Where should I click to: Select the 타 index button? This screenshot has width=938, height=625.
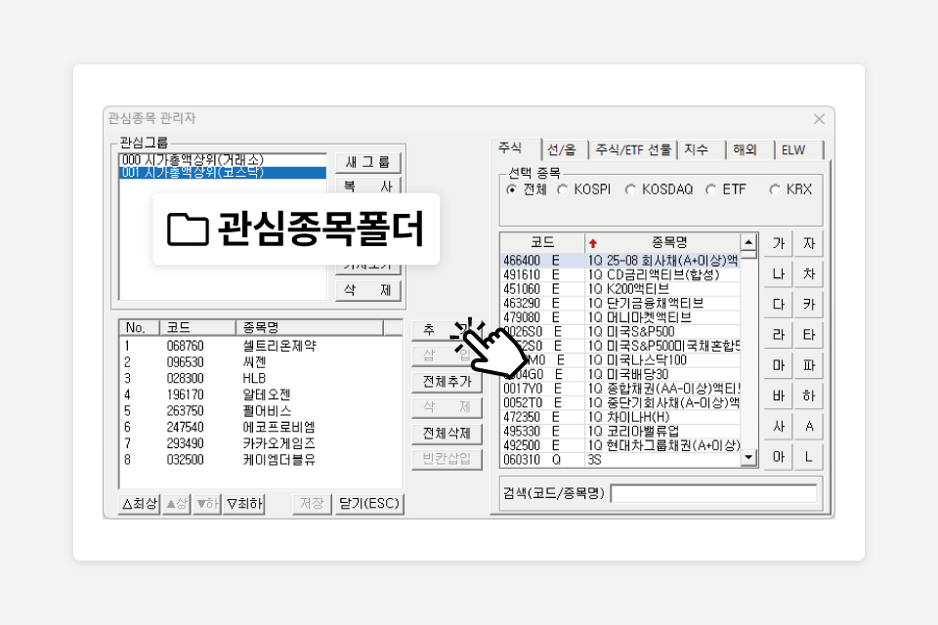pyautogui.click(x=808, y=335)
